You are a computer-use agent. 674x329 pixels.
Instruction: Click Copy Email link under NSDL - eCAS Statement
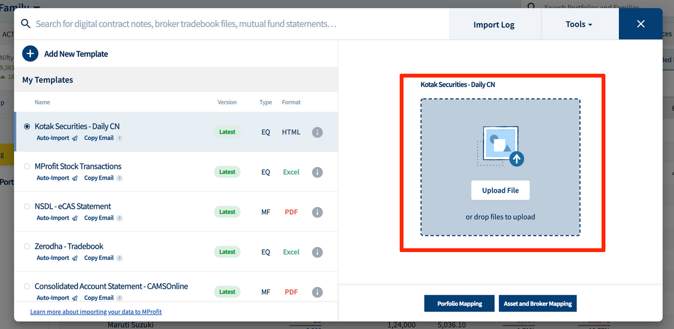99,218
